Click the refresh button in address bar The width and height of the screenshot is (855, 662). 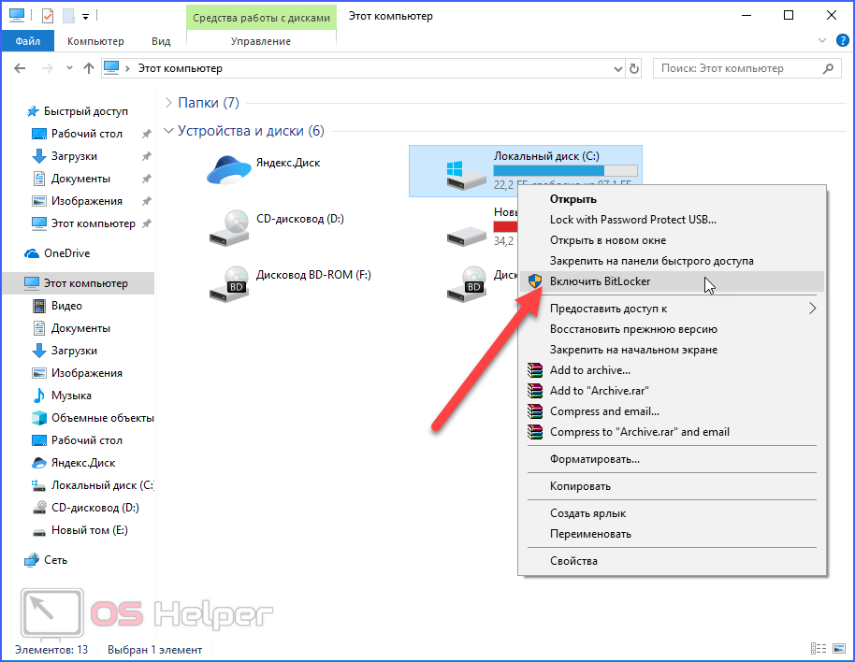coord(634,68)
